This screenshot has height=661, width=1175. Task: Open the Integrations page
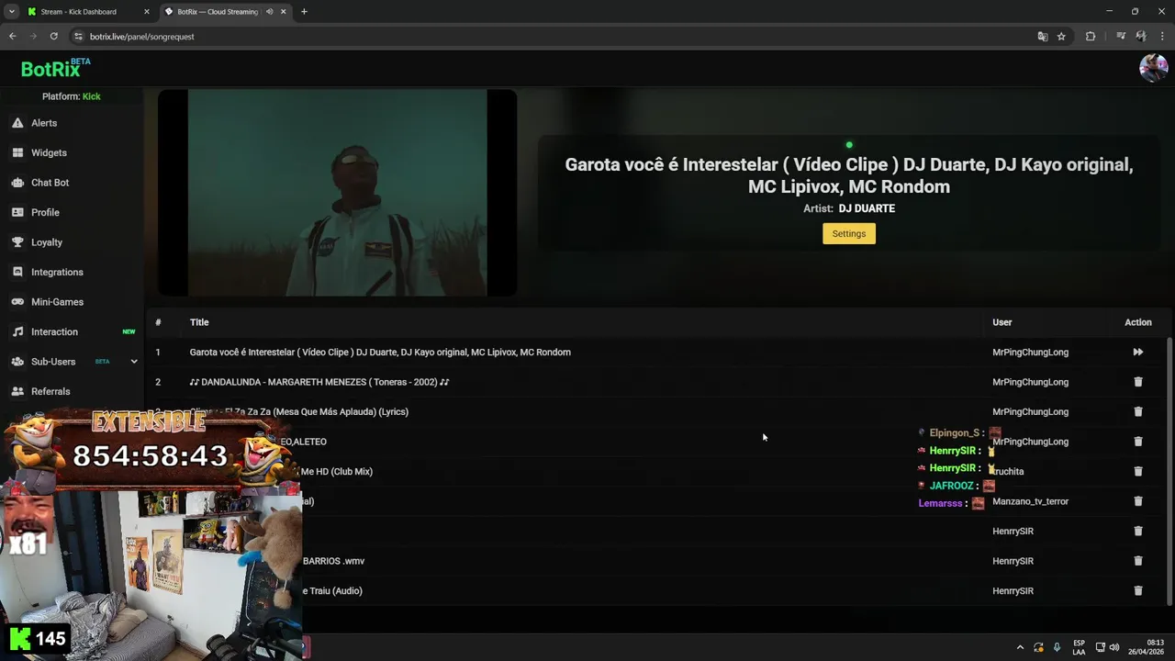[x=57, y=272]
